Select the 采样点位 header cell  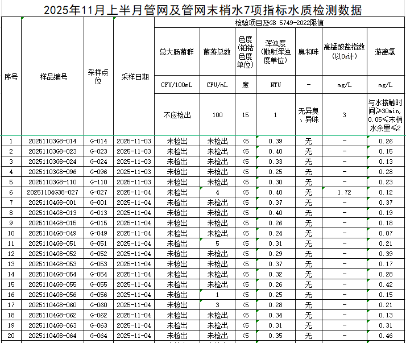[98, 77]
